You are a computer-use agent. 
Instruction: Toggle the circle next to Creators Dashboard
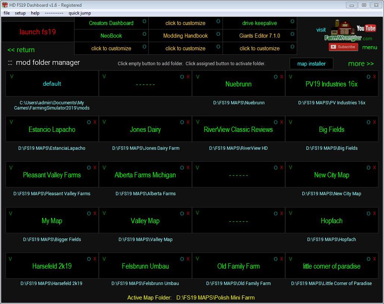pos(144,21)
